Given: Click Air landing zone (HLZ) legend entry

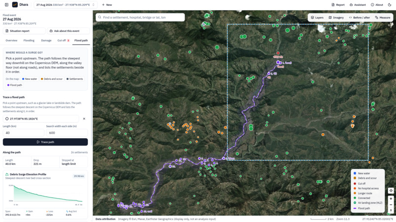Looking at the screenshot, I should pyautogui.click(x=368, y=203).
